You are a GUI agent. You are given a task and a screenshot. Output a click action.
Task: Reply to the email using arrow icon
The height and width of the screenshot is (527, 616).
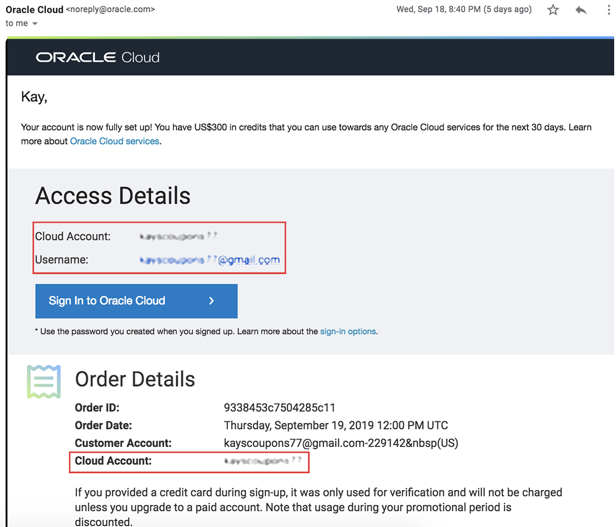(x=581, y=10)
